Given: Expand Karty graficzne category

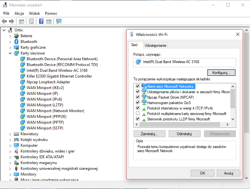Looking at the screenshot, I should click(x=10, y=47).
